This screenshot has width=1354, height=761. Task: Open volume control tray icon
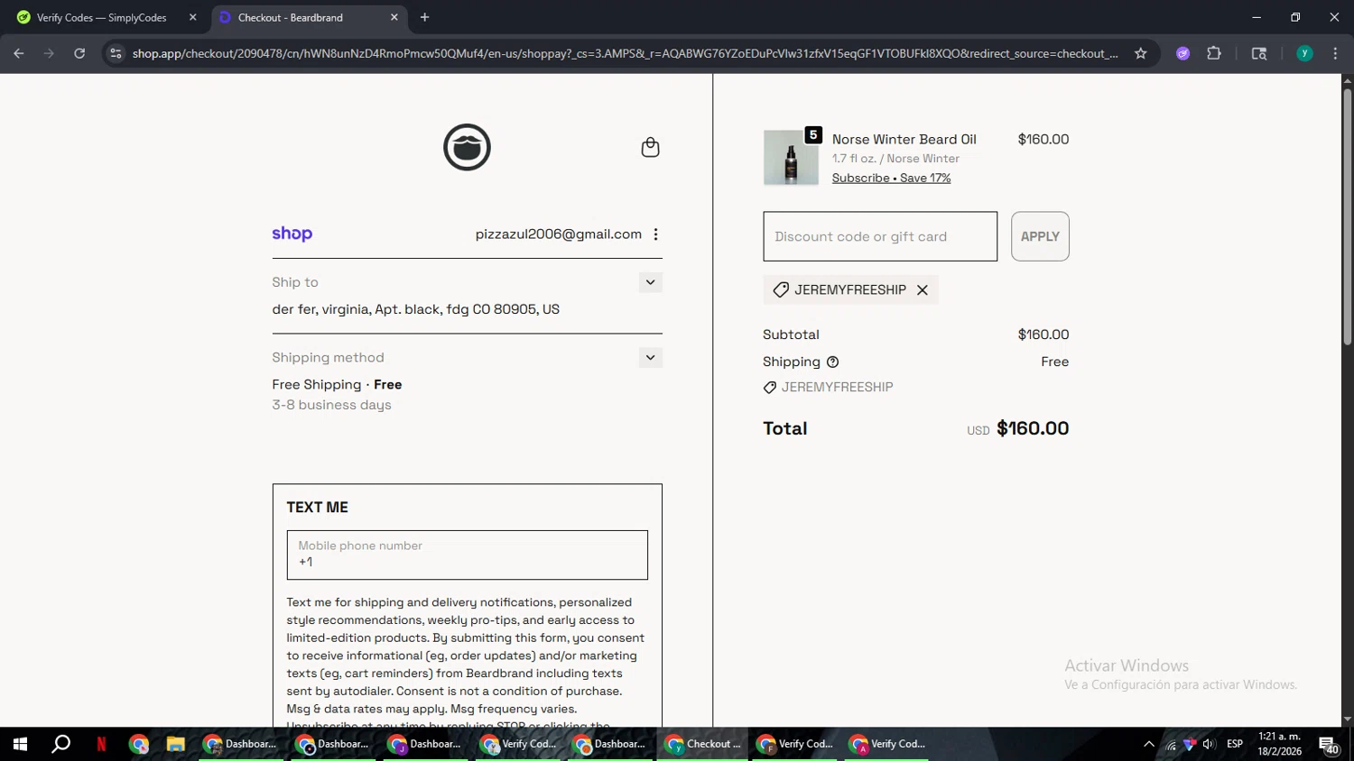(x=1209, y=744)
